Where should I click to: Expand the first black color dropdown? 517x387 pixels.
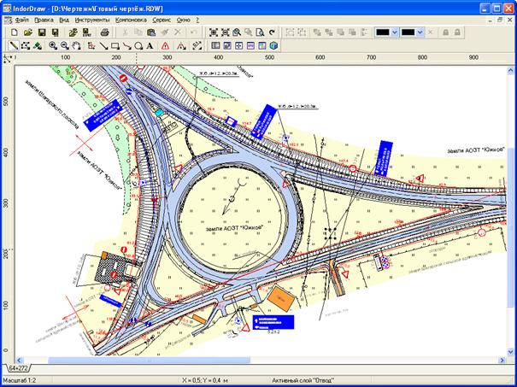coord(396,32)
